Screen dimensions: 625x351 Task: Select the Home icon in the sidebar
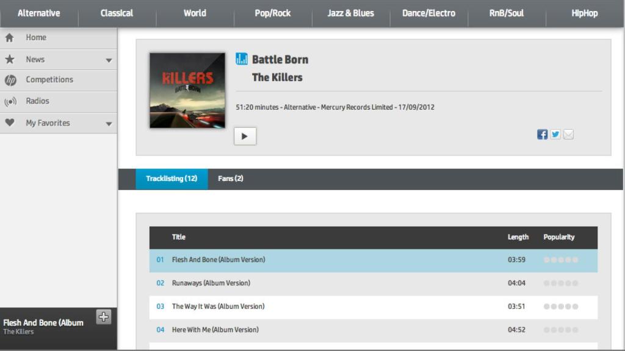(9, 37)
